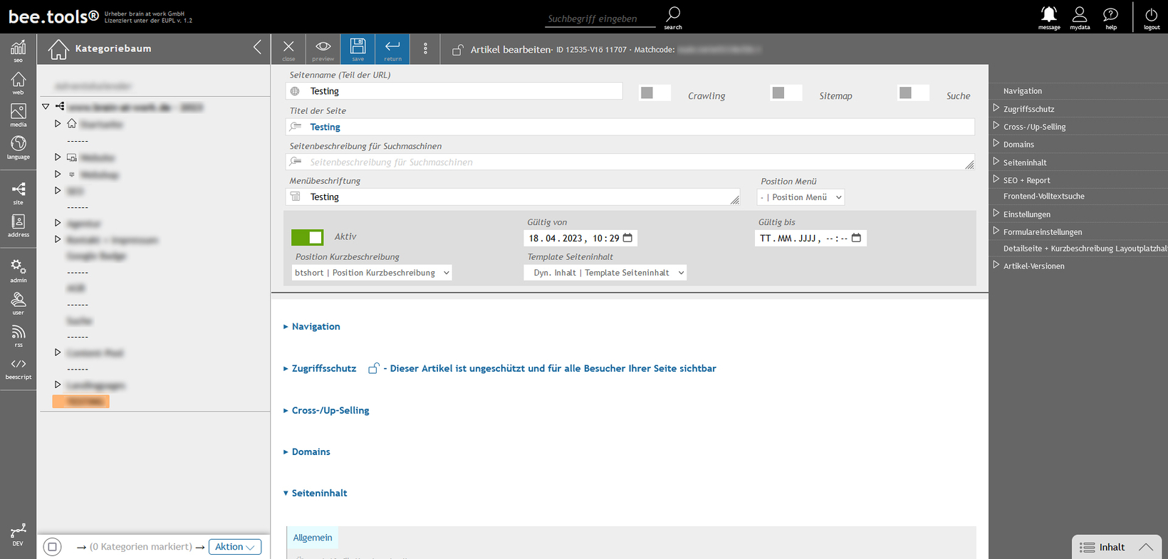Viewport: 1168px width, 559px height.
Task: Toggle the Suche switch
Action: [x=914, y=93]
